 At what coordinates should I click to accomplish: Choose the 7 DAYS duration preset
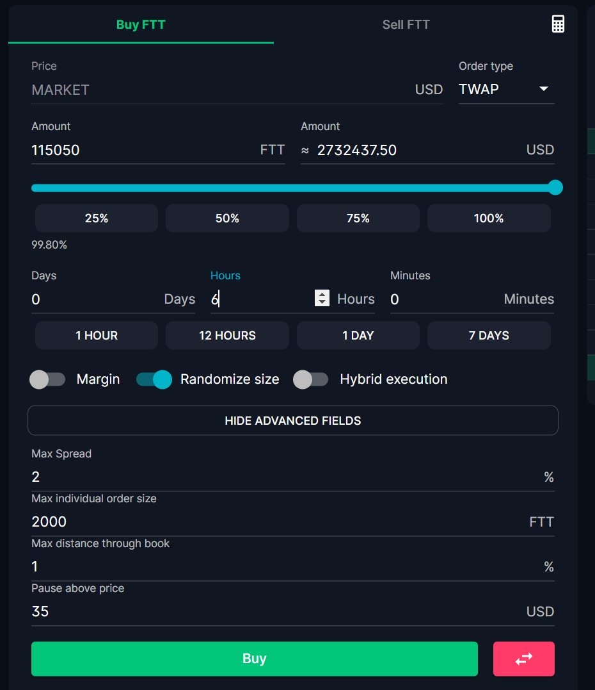click(489, 335)
